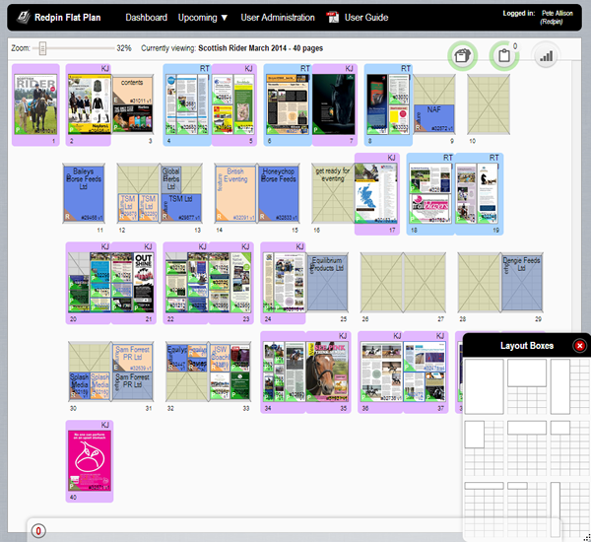This screenshot has height=542, width=591.
Task: Click the layout boxes toolbox icon
Action: point(463,56)
